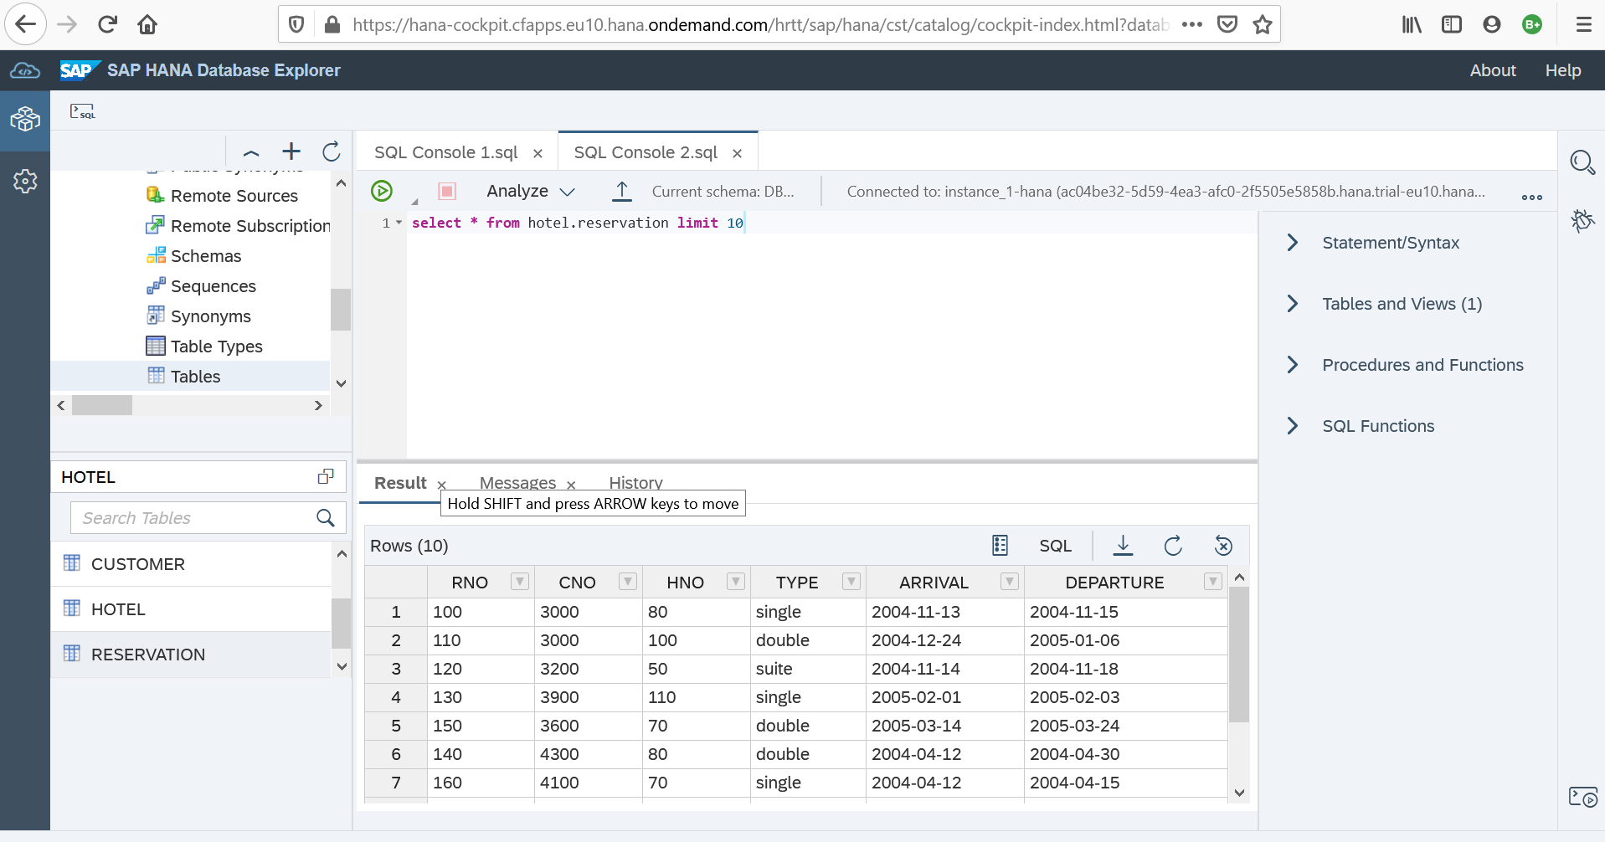
Task: Open the History tab
Action: click(635, 483)
